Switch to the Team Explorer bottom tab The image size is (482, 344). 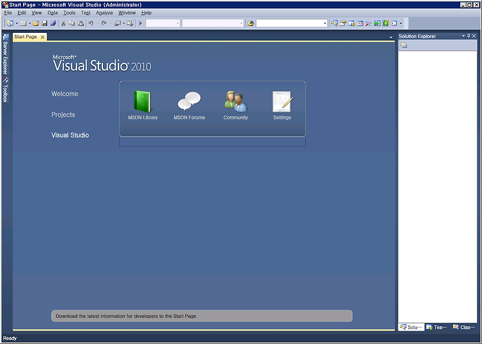tap(436, 327)
